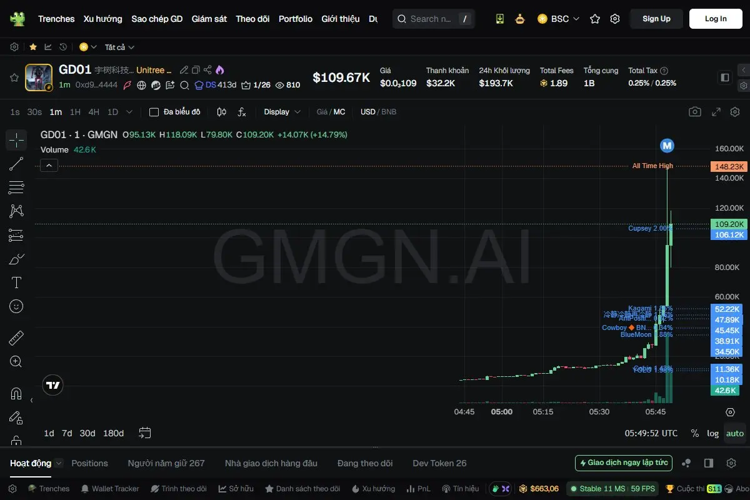Open the header settings gear
The width and height of the screenshot is (750, 500).
click(x=615, y=19)
